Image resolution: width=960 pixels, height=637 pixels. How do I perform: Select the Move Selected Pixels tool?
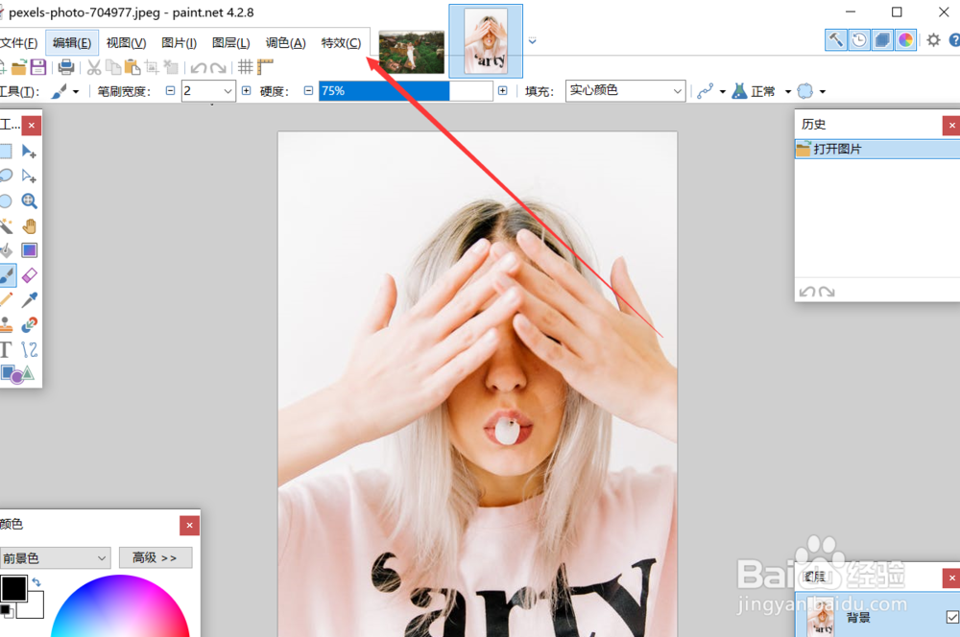tap(29, 152)
